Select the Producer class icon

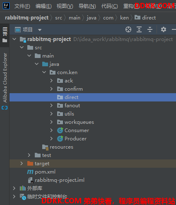point(60,139)
